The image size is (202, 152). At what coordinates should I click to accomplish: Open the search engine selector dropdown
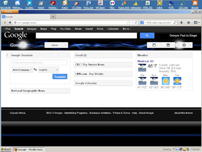143,23
